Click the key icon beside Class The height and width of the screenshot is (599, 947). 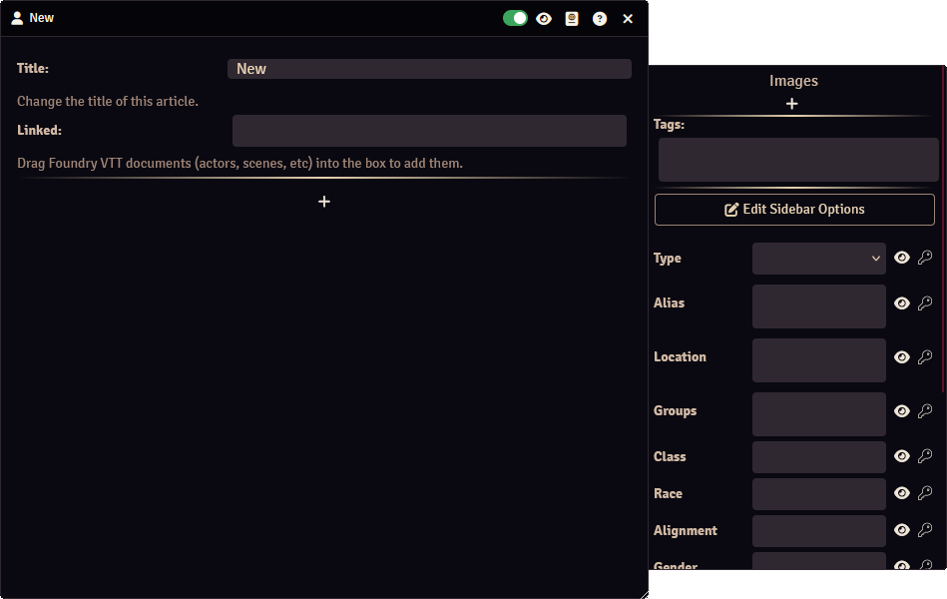coord(925,456)
